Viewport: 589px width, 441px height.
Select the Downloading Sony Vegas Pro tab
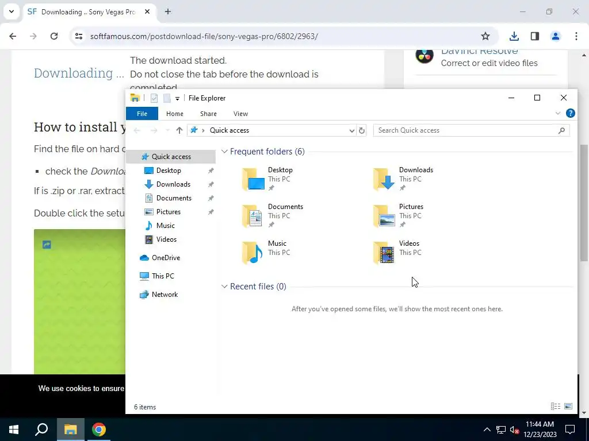[89, 11]
